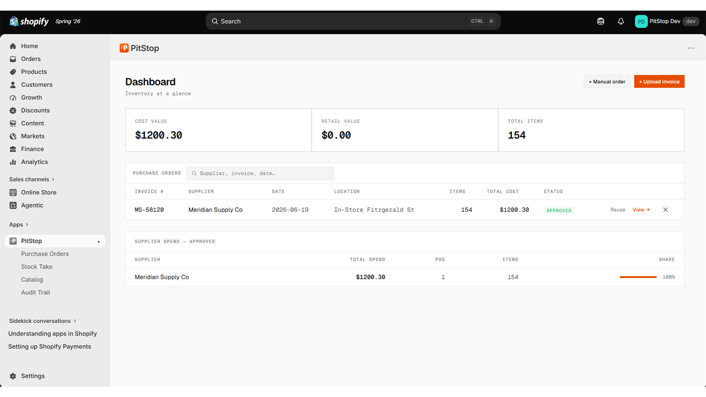Screen dimensions: 706x397
Task: Click invoice number MS-58120
Action: (x=149, y=210)
